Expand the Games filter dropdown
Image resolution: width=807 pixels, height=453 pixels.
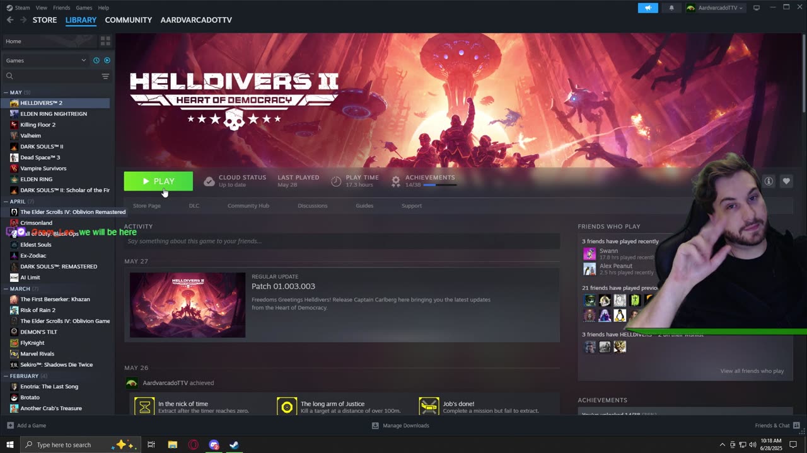pos(45,60)
